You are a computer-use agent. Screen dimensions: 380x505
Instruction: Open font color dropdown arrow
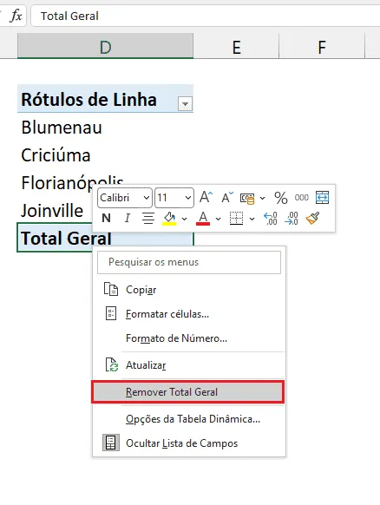coord(218,219)
